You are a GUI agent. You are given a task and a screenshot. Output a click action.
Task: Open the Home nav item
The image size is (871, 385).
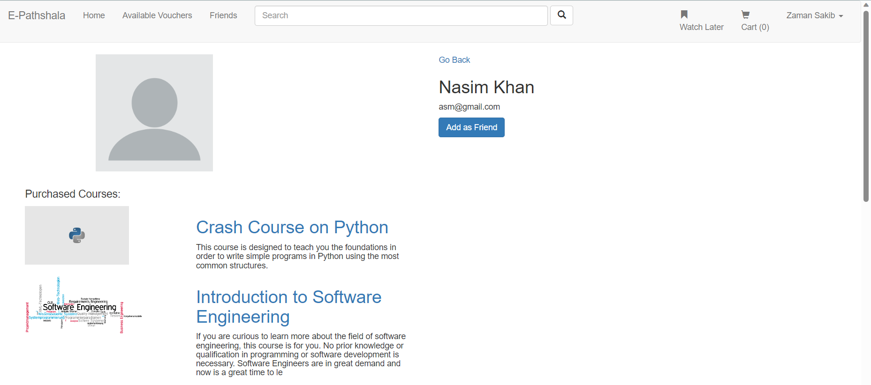[x=94, y=15]
